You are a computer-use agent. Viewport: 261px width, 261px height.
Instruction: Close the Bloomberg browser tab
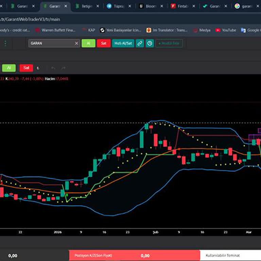coord(162,6)
